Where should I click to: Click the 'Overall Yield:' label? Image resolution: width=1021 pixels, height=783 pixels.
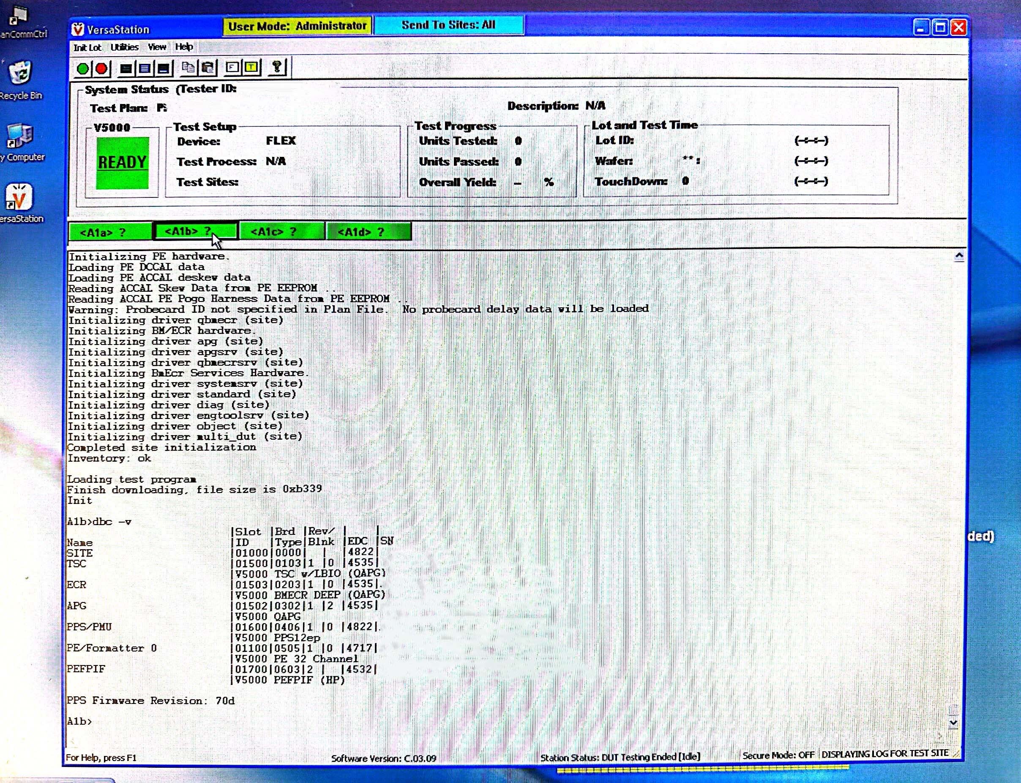(x=457, y=182)
